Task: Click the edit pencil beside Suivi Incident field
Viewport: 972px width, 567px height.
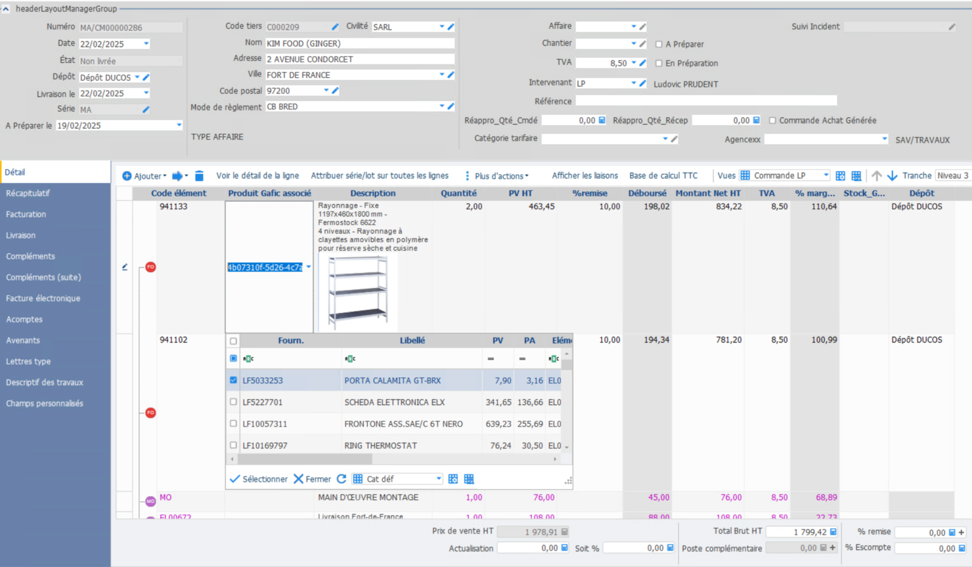Action: pyautogui.click(x=952, y=27)
